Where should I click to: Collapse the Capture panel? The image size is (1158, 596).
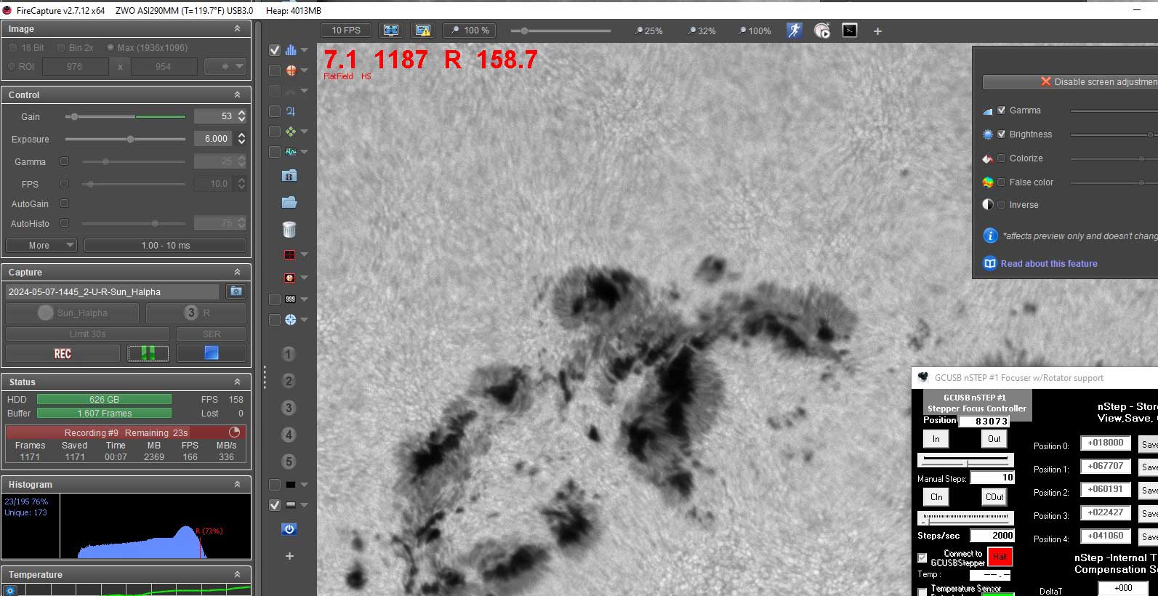(x=237, y=272)
